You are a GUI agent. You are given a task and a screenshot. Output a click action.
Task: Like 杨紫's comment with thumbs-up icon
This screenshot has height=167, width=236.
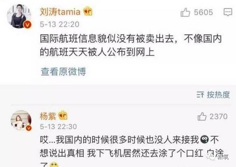click(x=202, y=116)
